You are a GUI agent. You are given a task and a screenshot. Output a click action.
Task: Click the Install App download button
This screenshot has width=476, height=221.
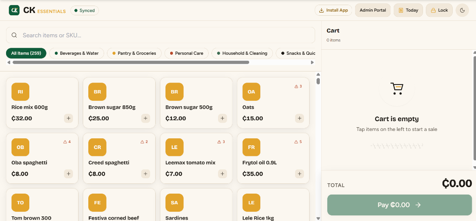click(x=333, y=10)
